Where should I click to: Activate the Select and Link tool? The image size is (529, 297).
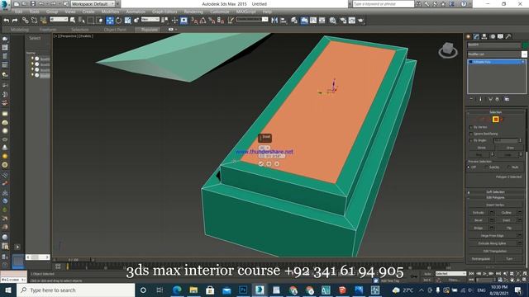click(26, 21)
